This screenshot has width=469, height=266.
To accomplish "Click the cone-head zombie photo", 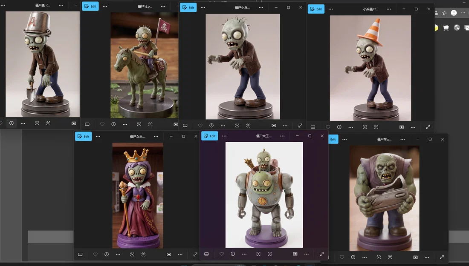I will 370,68.
